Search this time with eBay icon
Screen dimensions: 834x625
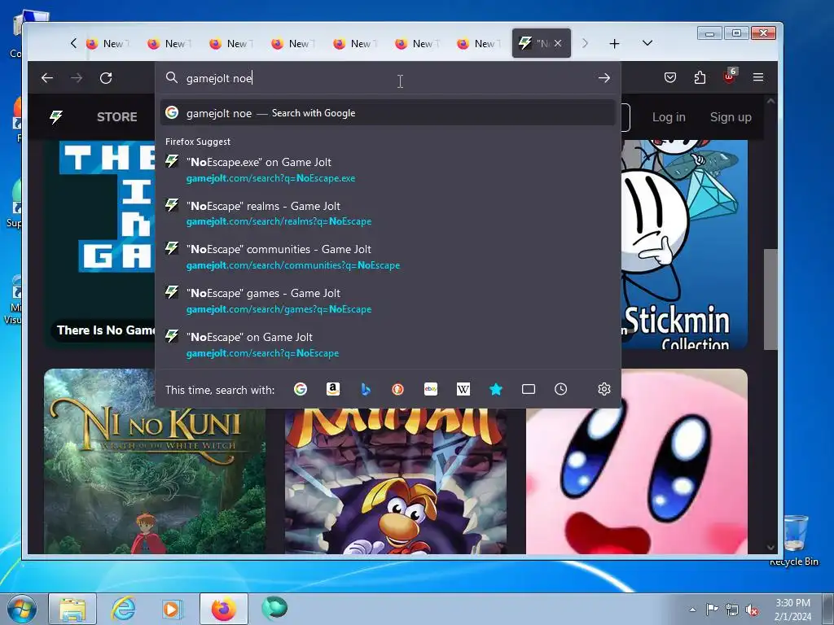[x=431, y=390]
